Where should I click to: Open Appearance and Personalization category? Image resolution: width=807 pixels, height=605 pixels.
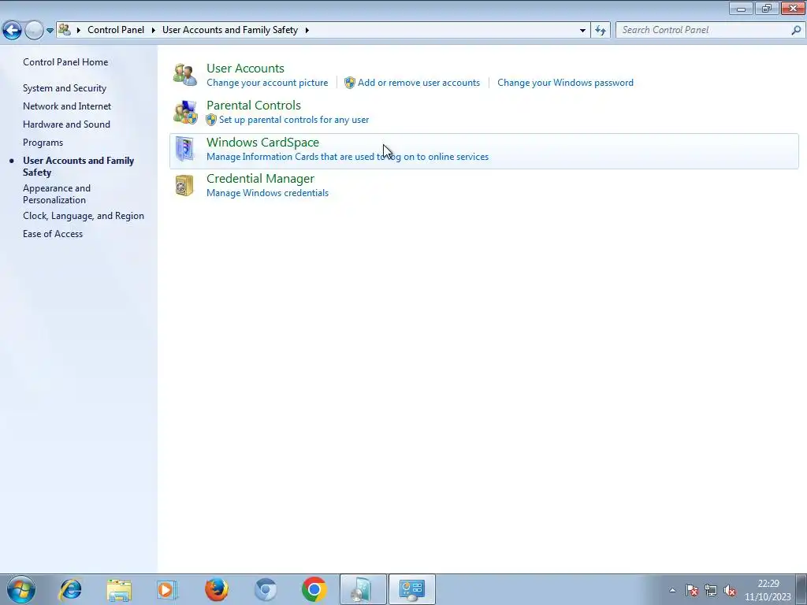(x=57, y=194)
